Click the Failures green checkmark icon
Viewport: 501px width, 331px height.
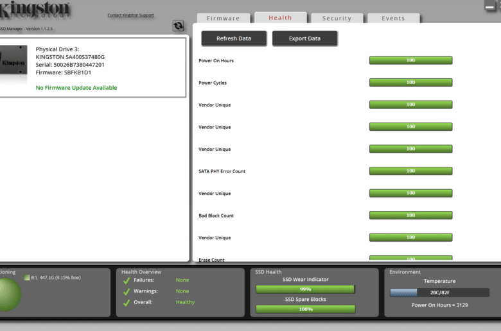pyautogui.click(x=127, y=280)
